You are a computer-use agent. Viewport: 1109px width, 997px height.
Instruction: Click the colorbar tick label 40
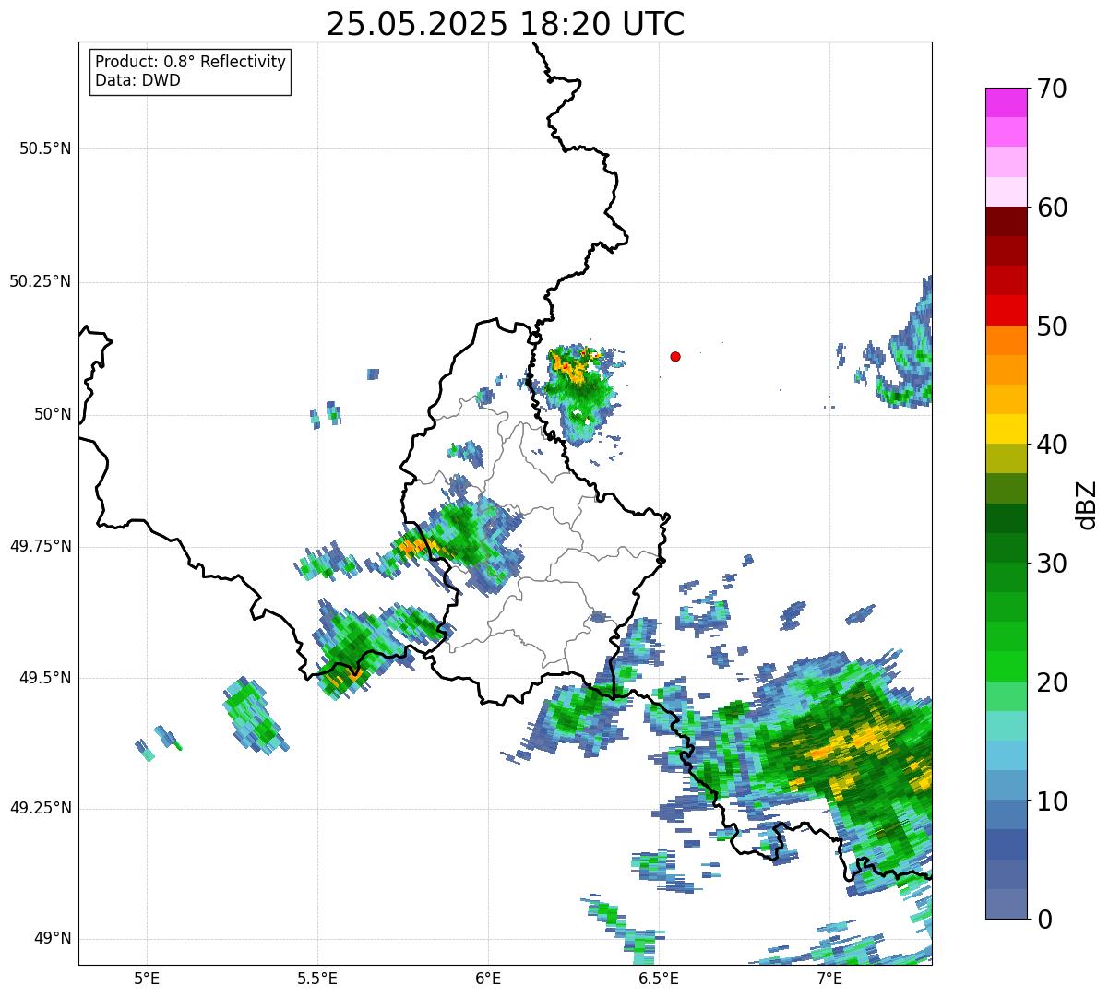(x=1052, y=445)
